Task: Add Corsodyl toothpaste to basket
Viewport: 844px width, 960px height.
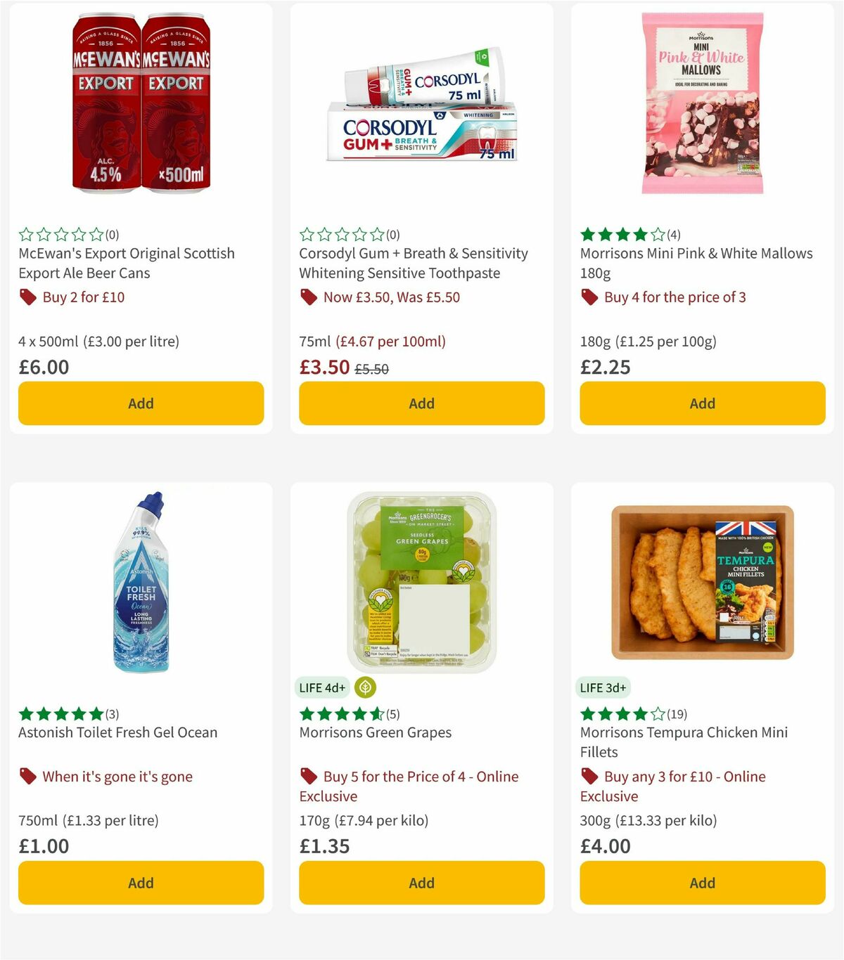Action: pos(421,403)
